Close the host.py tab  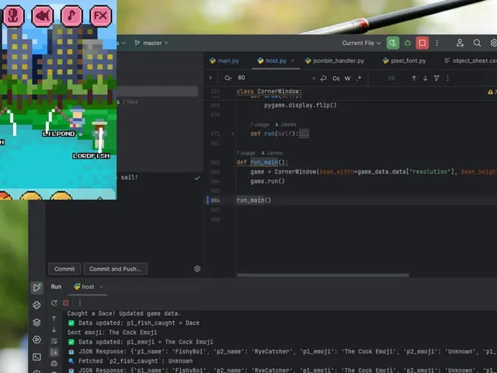point(293,61)
